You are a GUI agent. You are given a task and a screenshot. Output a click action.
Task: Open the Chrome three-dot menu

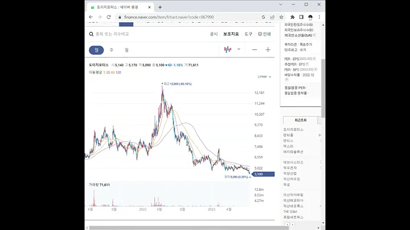pos(319,17)
